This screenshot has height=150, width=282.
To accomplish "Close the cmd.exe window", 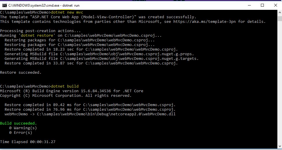I will click(x=276, y=5).
